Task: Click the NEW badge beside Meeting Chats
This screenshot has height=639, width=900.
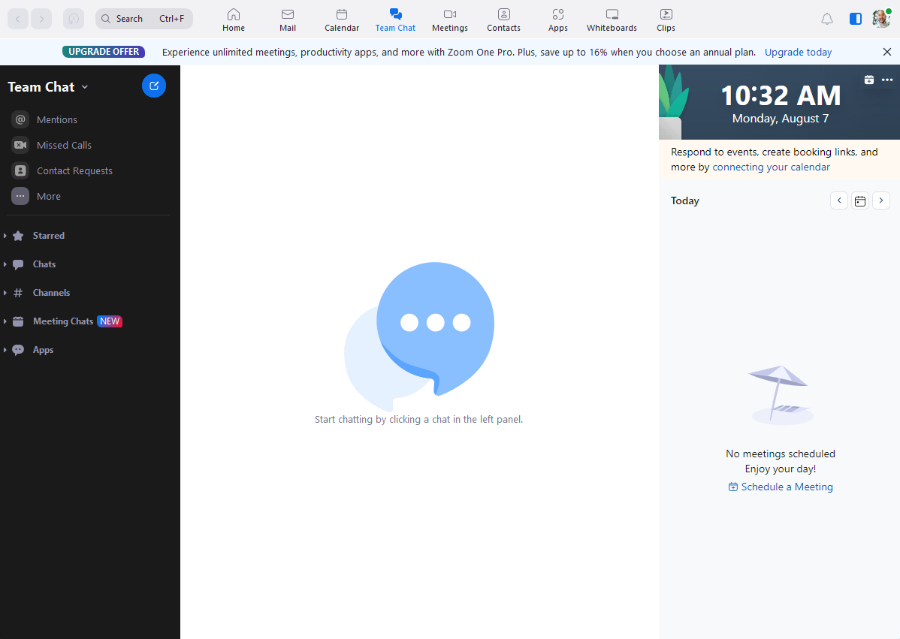Action: [x=110, y=321]
